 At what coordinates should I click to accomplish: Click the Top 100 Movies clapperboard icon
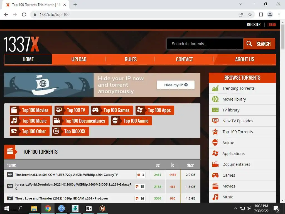(14, 110)
